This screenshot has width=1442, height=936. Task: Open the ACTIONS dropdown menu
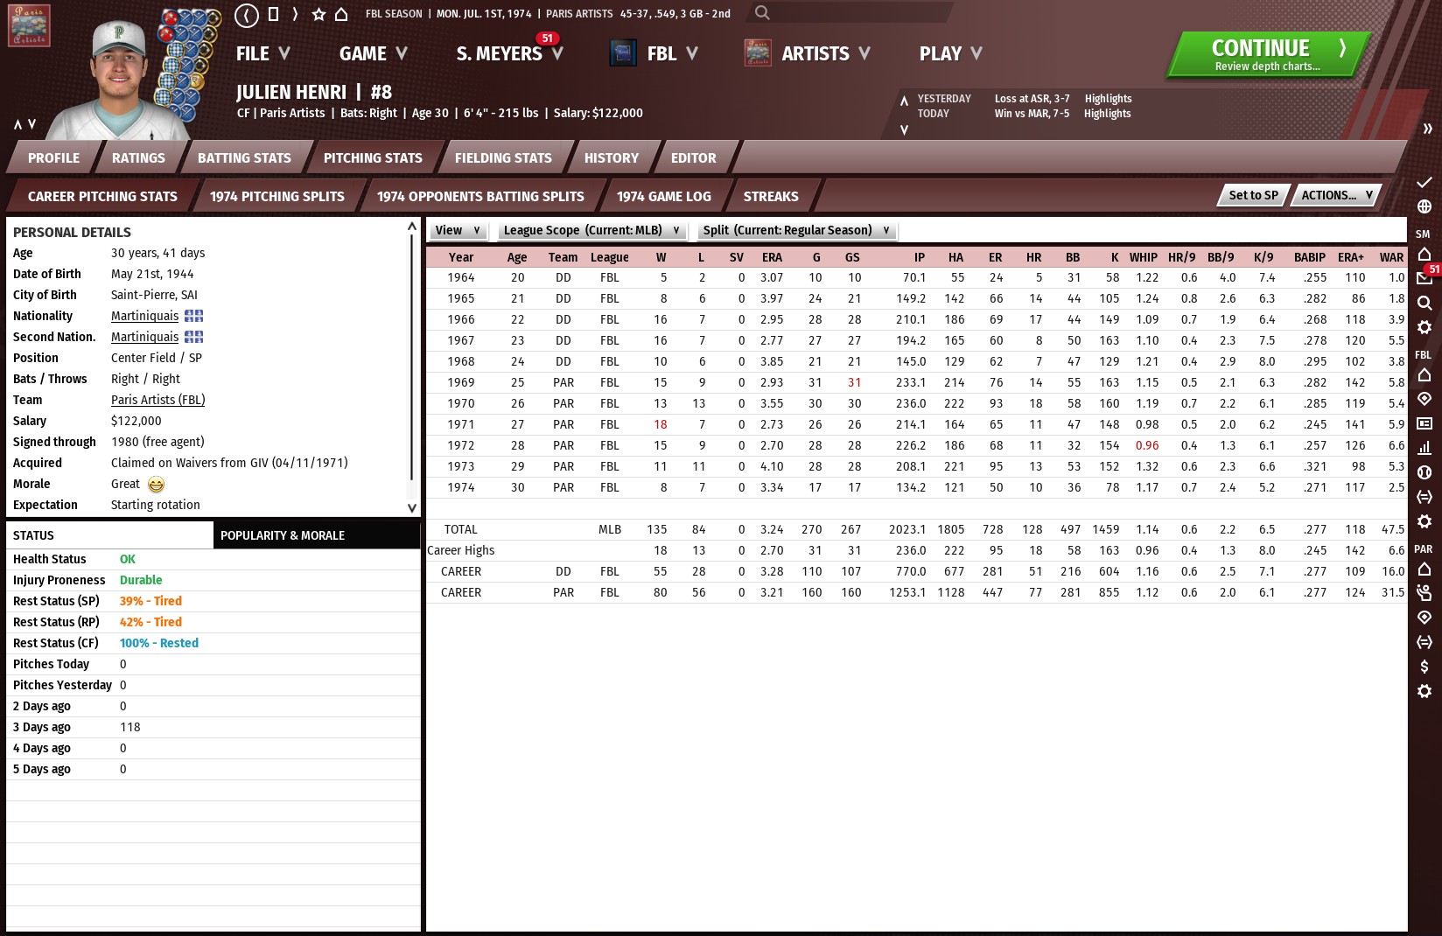click(1335, 195)
